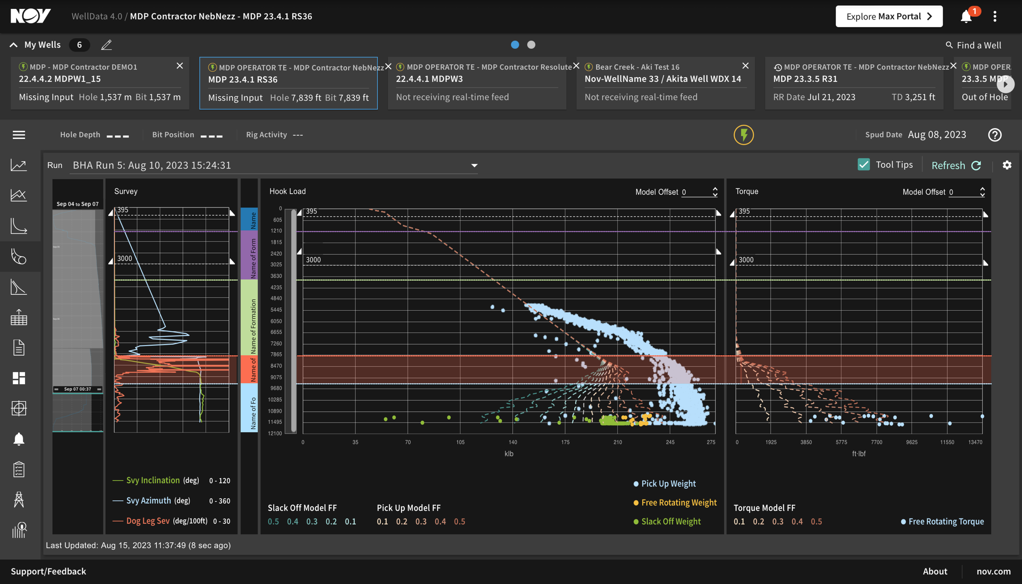This screenshot has width=1022, height=584.
Task: Open the dashboard tiles sidebar icon
Action: pyautogui.click(x=19, y=378)
